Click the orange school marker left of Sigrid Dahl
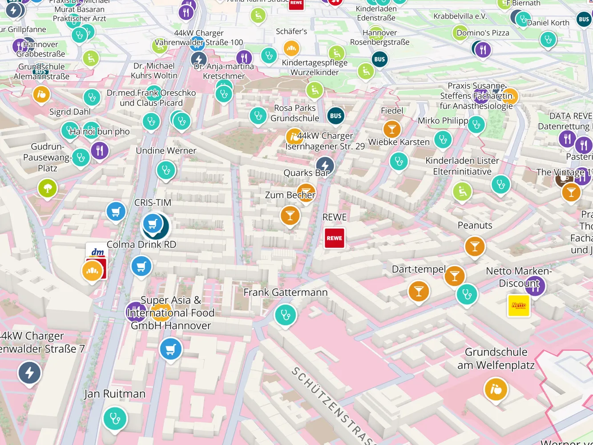 click(x=41, y=94)
